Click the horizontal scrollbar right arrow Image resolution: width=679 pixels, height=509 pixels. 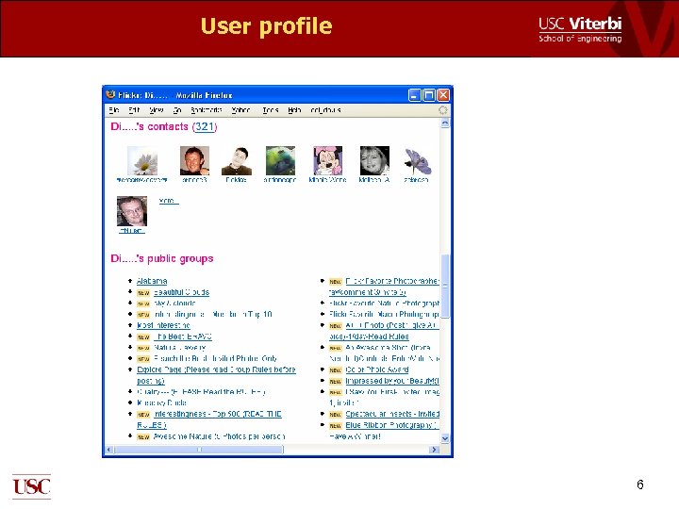(x=434, y=450)
